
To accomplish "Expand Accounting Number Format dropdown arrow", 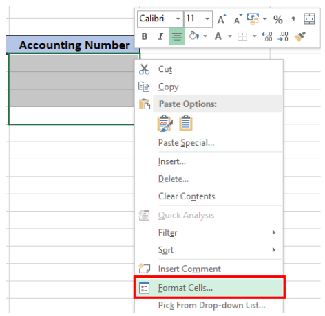I will (x=265, y=19).
